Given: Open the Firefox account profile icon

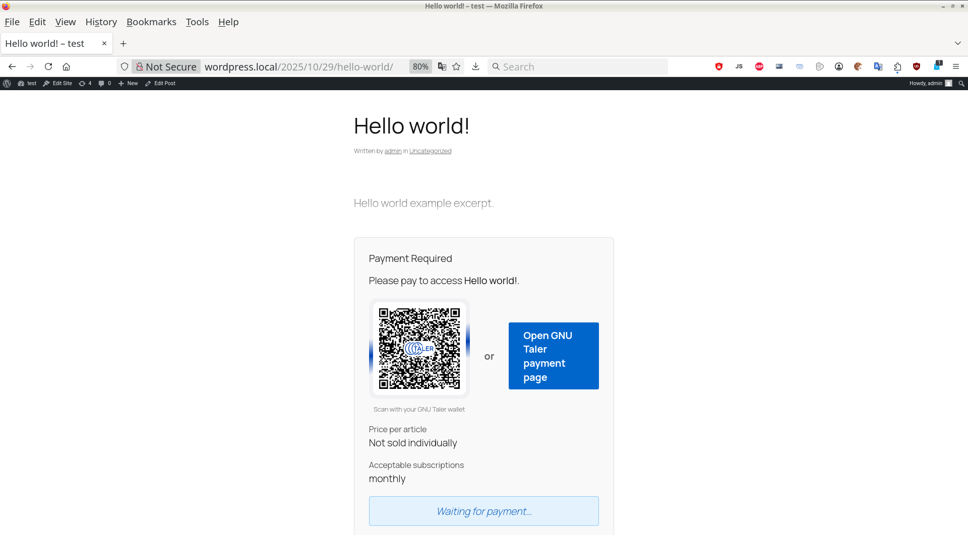Looking at the screenshot, I should 839,66.
